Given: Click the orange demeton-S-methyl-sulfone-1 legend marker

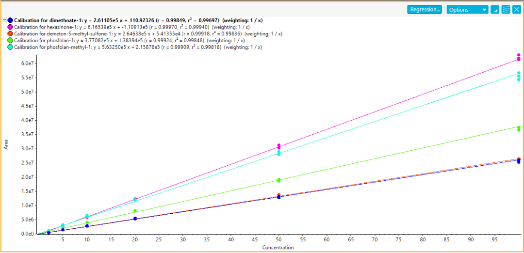Looking at the screenshot, I should (x=10, y=34).
